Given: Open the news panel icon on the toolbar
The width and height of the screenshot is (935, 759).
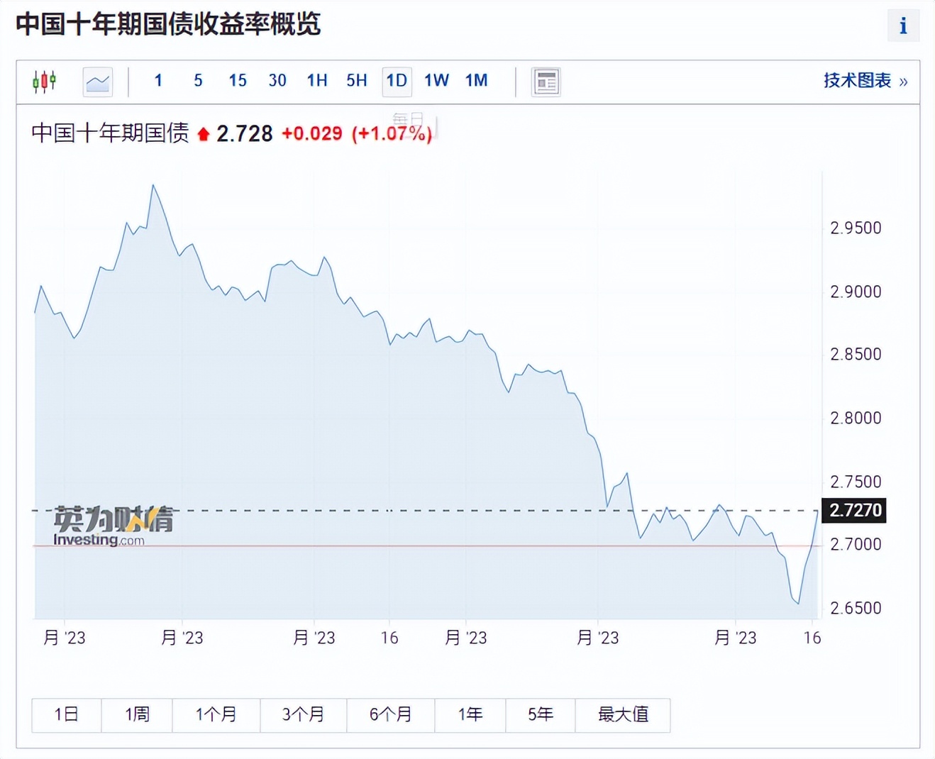Looking at the screenshot, I should [546, 81].
